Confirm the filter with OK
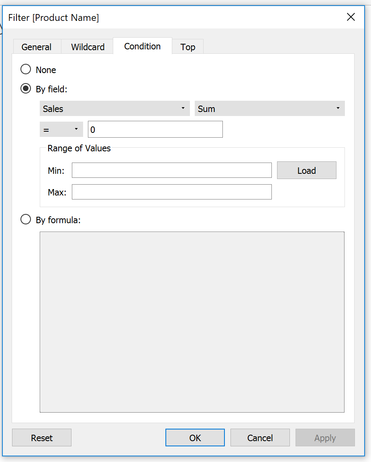 195,438
